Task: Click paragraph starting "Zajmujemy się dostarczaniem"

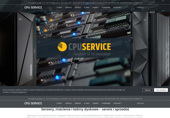Action: pyautogui.click(x=85, y=116)
